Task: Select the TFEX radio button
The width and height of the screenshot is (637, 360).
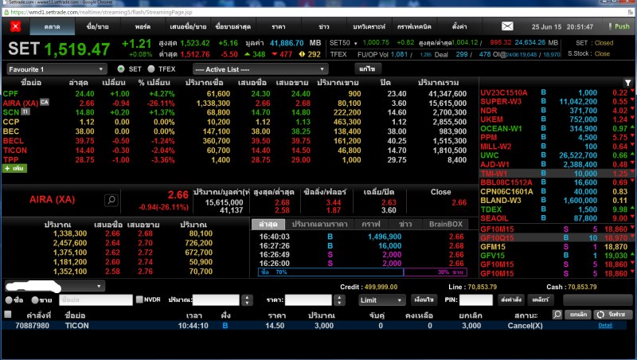Action: point(151,69)
